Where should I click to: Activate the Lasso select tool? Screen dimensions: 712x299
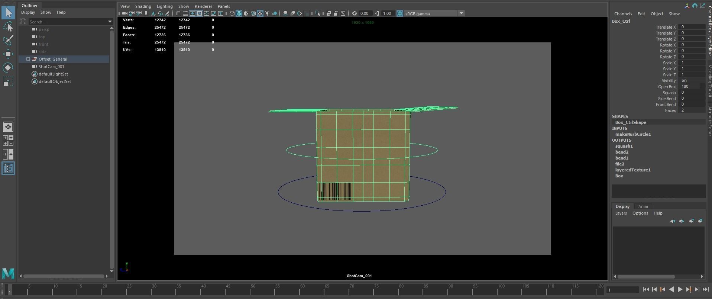tap(8, 27)
